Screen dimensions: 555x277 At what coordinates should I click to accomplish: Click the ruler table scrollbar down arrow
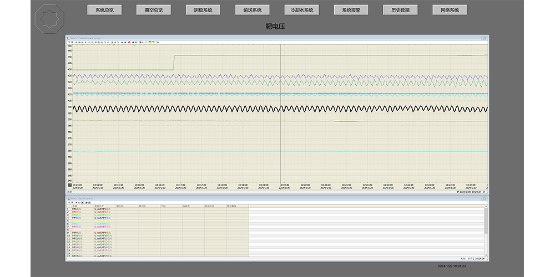[x=486, y=255]
